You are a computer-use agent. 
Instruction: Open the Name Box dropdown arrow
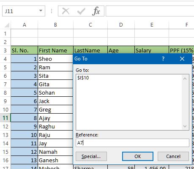coord(41,11)
